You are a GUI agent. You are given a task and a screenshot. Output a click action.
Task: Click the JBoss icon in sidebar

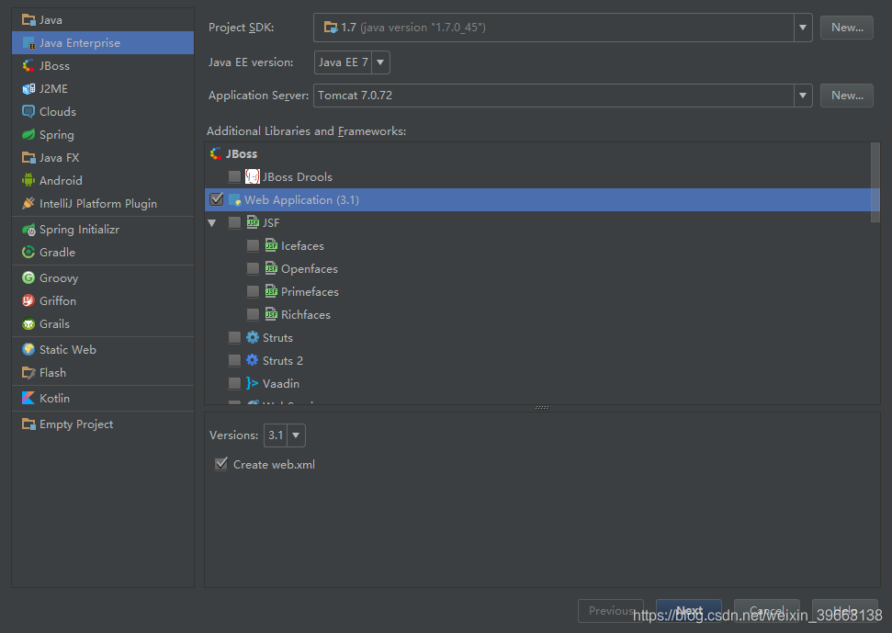(28, 66)
